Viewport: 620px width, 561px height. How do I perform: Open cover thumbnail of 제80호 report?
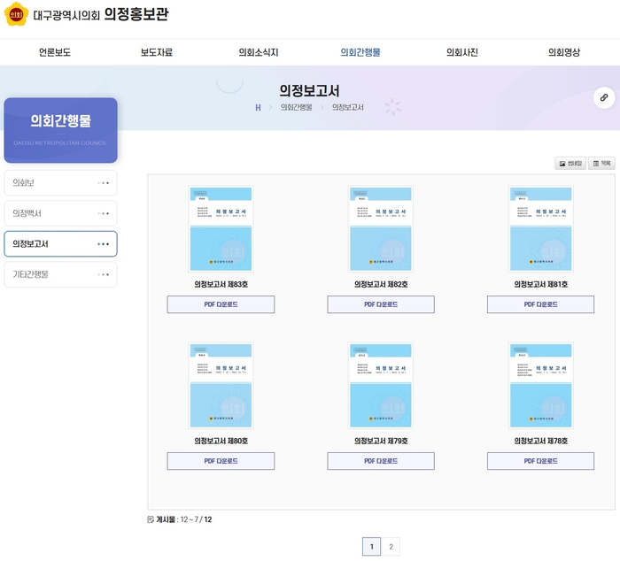point(221,386)
